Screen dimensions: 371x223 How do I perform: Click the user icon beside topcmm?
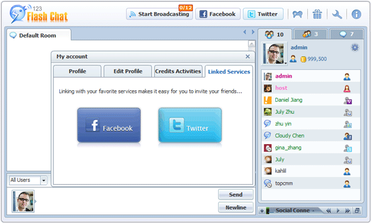click(x=347, y=184)
